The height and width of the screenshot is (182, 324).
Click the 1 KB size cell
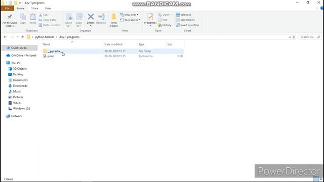pyautogui.click(x=180, y=56)
